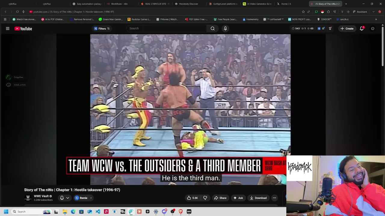Screen dimensions: 385x216
Task: Go back in browser history
Action: (x=5, y=12)
